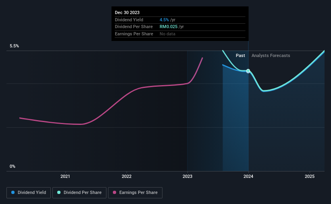This screenshot has width=331, height=204.
Task: Click the Dec 30 2023 tooltip date
Action: click(x=127, y=12)
